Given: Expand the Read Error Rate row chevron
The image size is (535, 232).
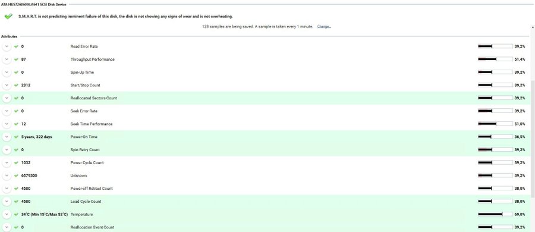Looking at the screenshot, I should (x=7, y=46).
